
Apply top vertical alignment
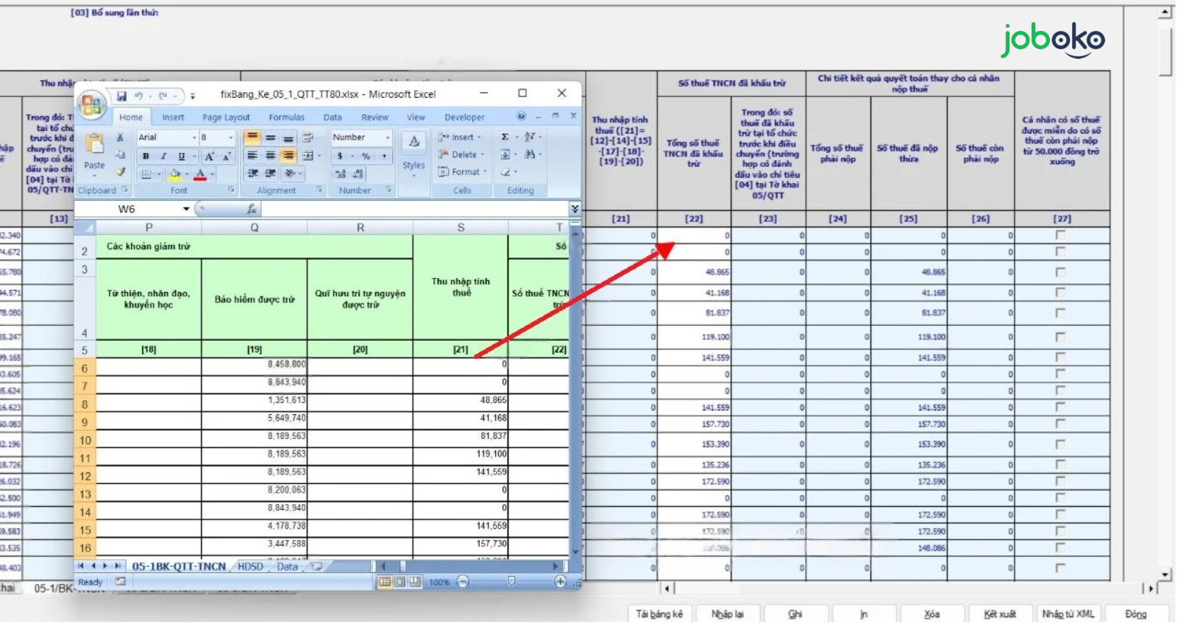252,138
